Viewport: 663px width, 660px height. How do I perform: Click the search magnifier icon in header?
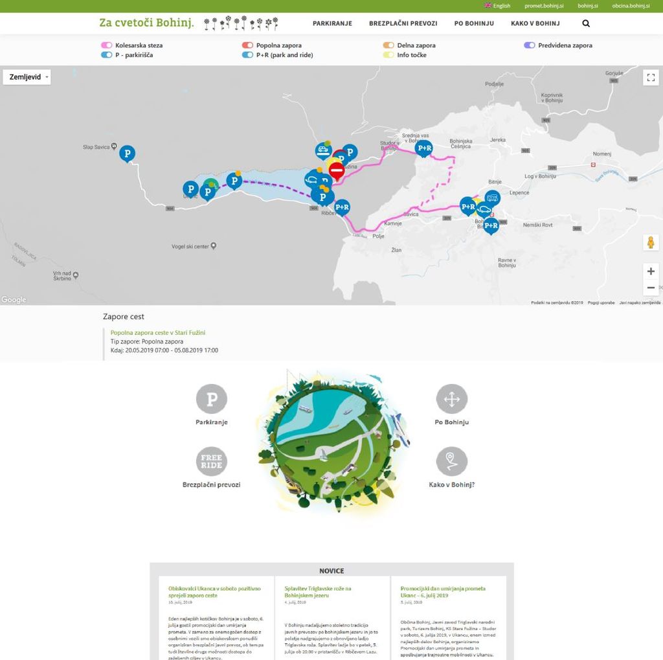(x=586, y=23)
